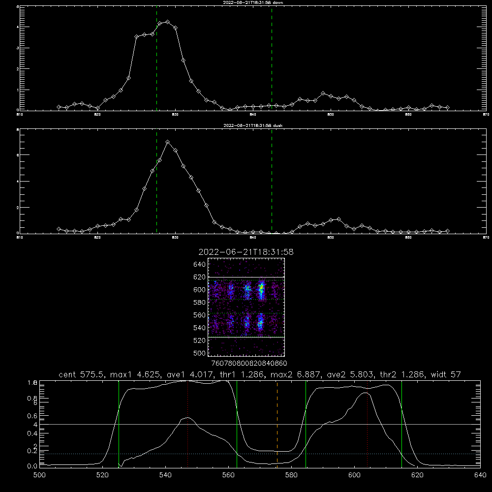The width and height of the screenshot is (492, 492).
Task: Click the '540' x-axis label of the bottom plot
Action: coord(165,475)
